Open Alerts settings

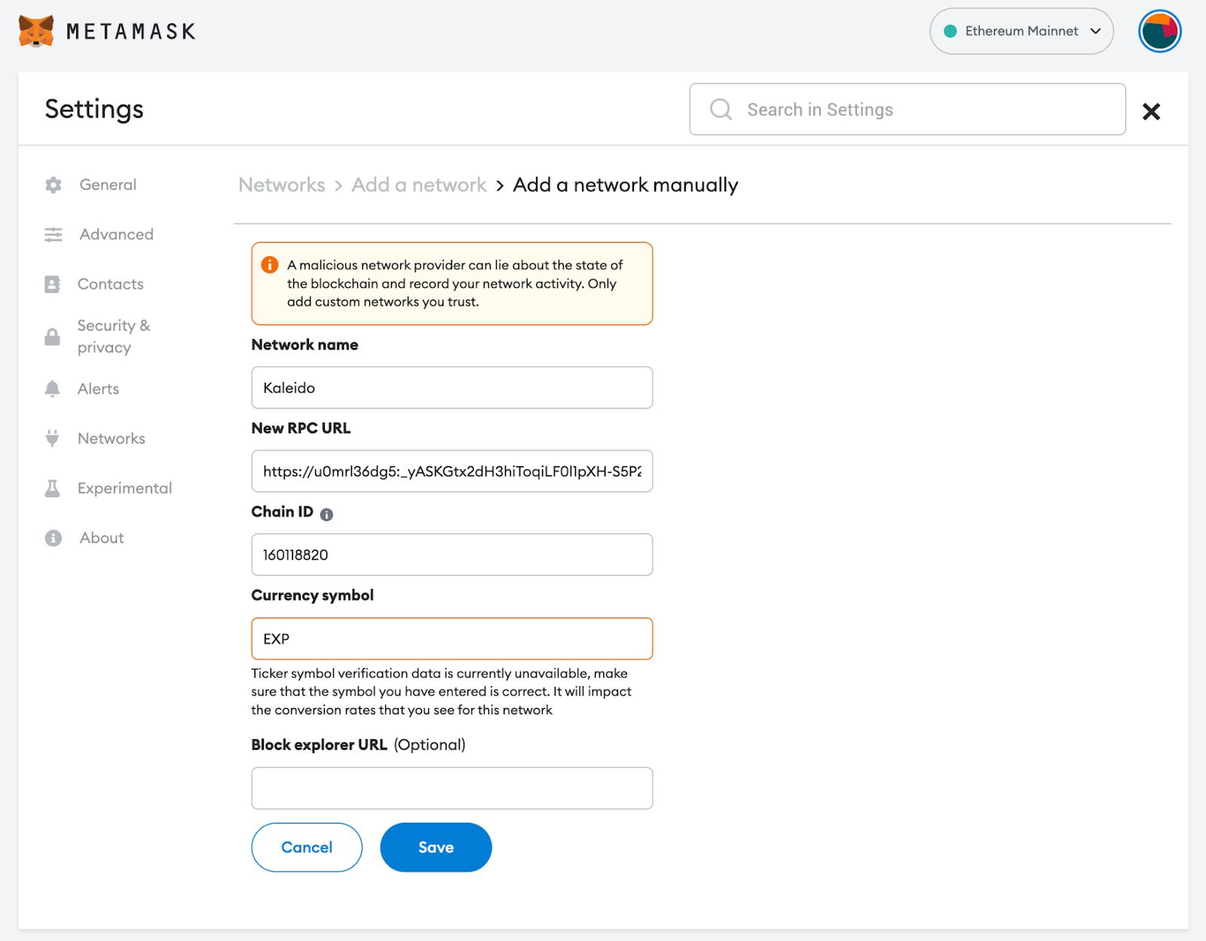[98, 389]
